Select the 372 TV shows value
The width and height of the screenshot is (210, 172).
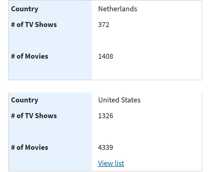[104, 25]
